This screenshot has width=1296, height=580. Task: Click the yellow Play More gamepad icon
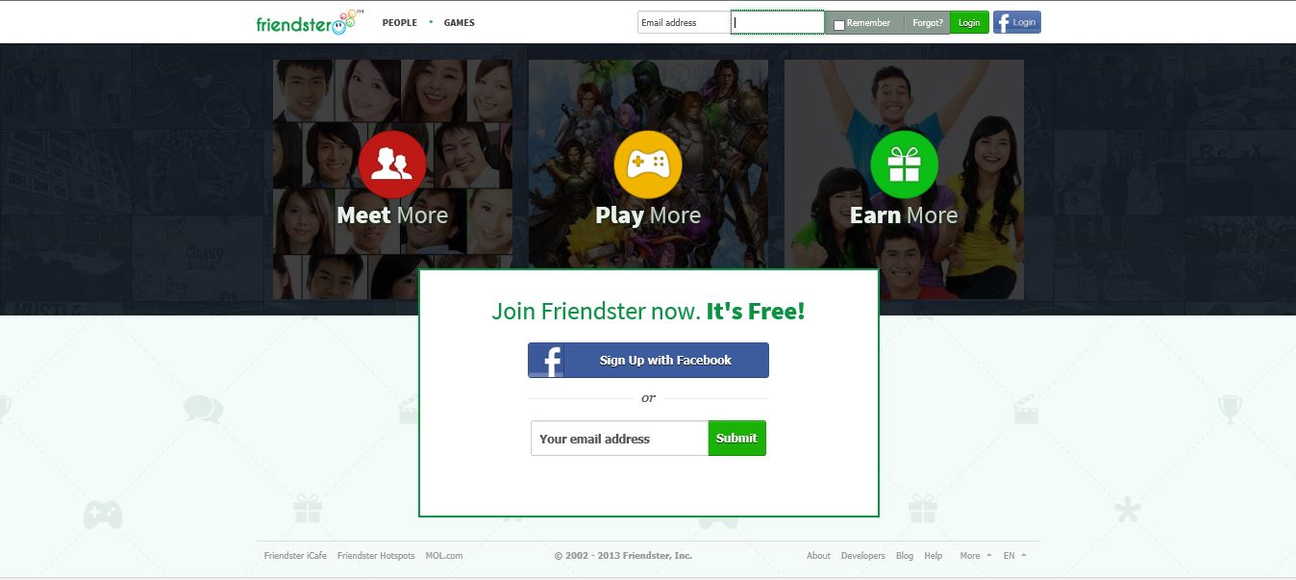648,164
